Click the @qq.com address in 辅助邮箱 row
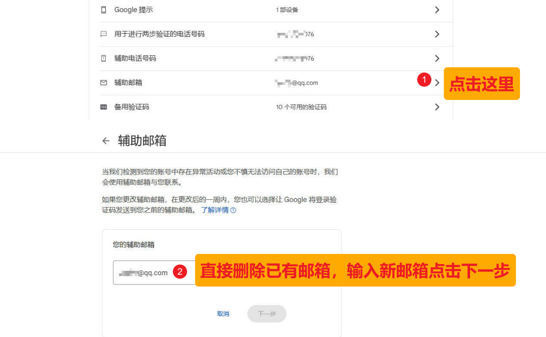Image resolution: width=546 pixels, height=337 pixels. pyautogui.click(x=296, y=83)
